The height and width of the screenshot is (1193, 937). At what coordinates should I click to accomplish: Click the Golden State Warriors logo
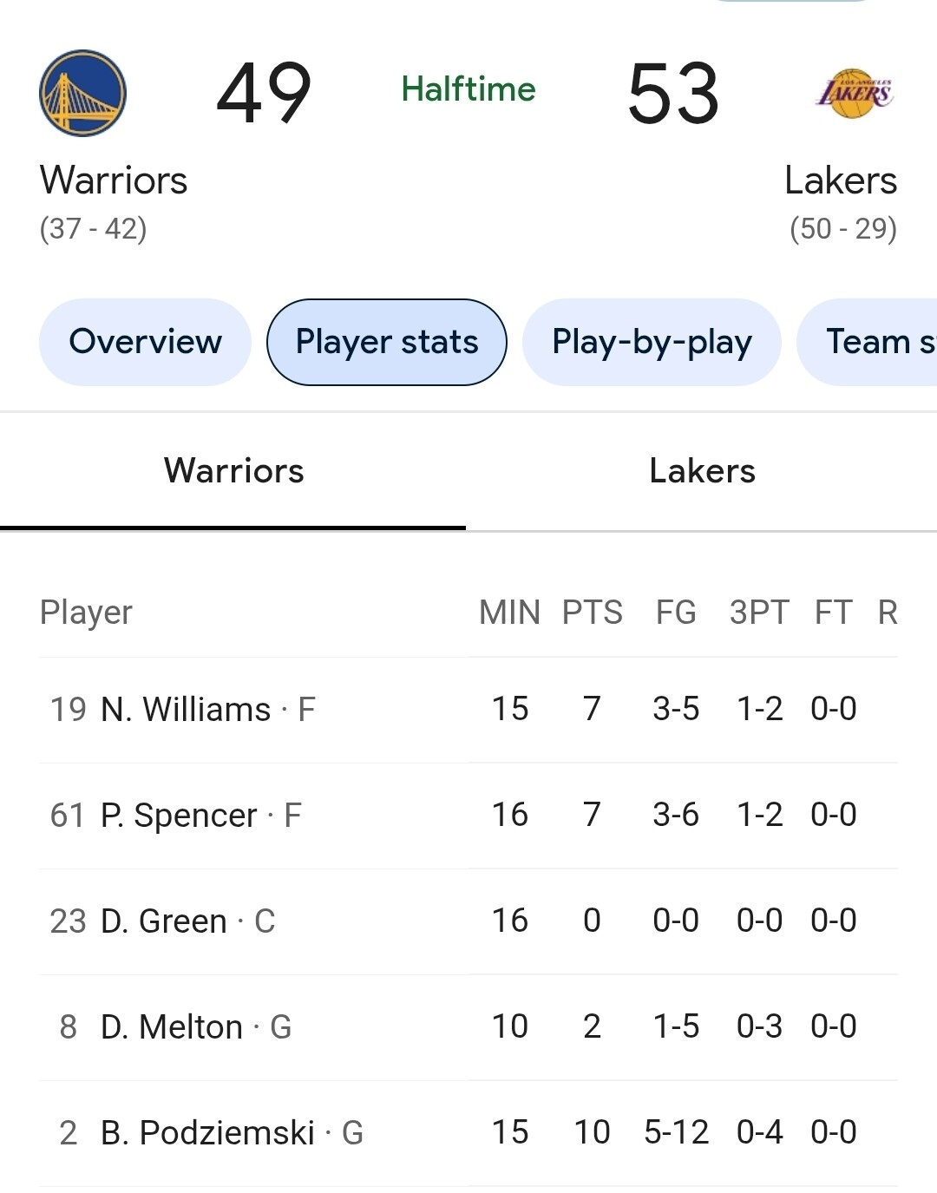[83, 93]
